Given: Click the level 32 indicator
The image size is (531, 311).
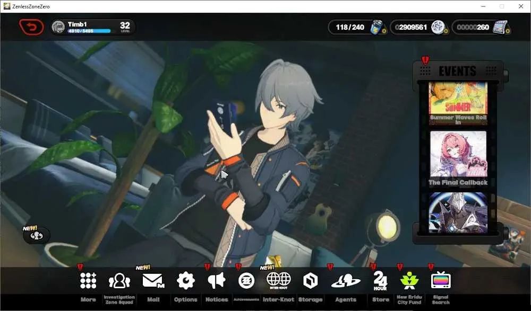Looking at the screenshot, I should pyautogui.click(x=125, y=26).
